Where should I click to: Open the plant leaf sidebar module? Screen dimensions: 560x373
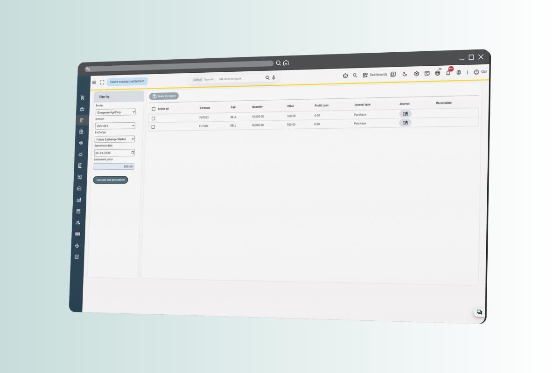(x=77, y=245)
